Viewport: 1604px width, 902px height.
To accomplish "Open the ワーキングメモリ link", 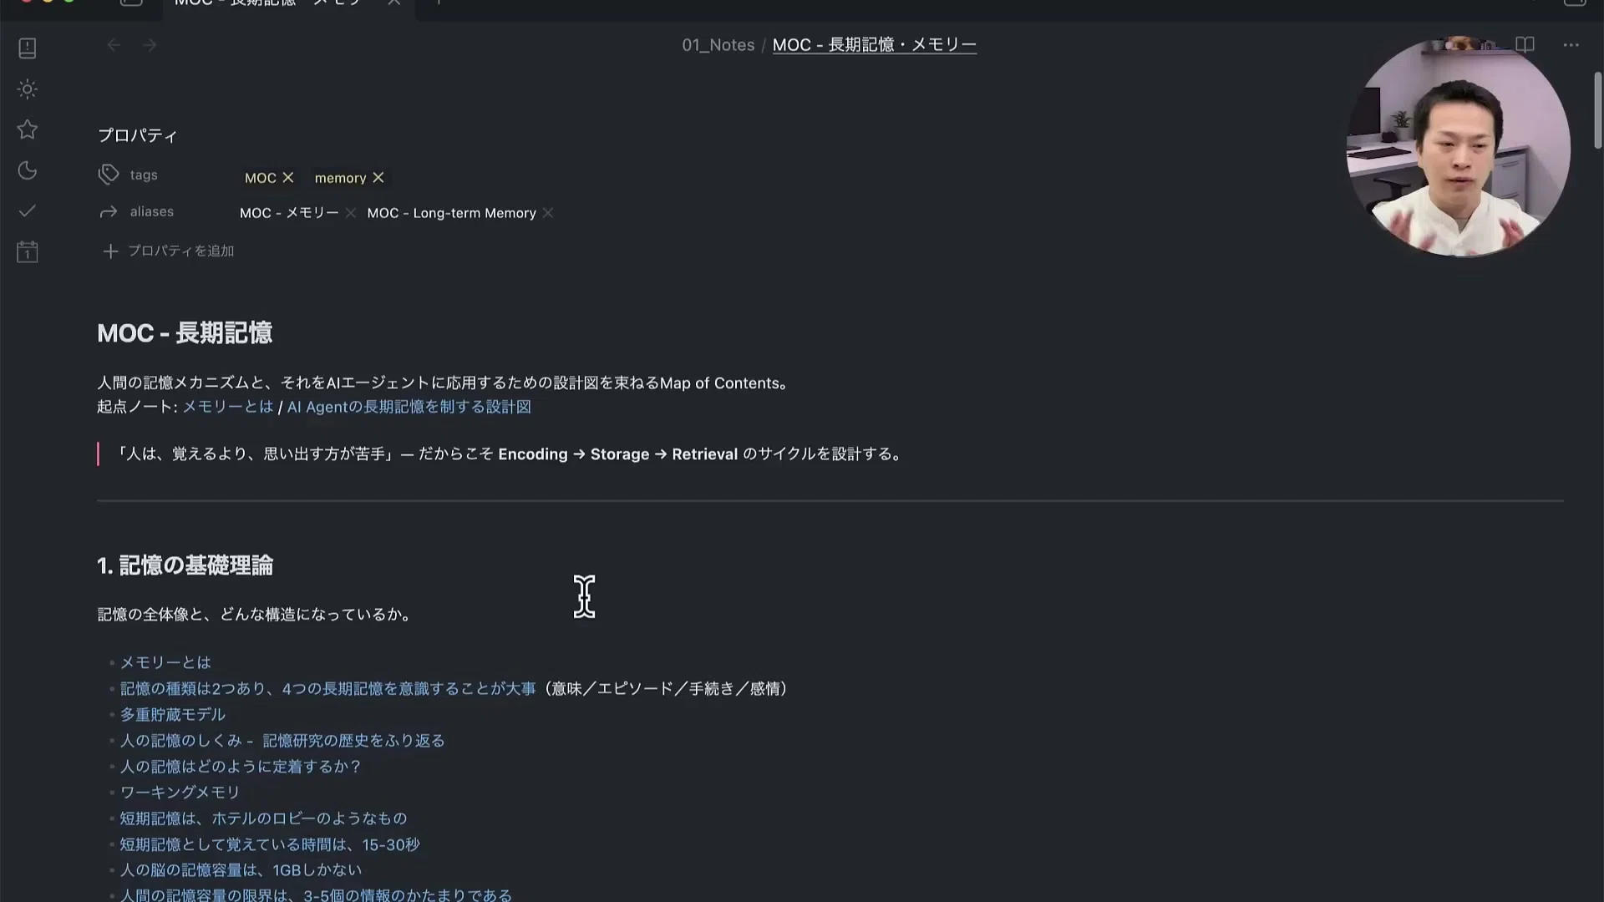I will (180, 792).
